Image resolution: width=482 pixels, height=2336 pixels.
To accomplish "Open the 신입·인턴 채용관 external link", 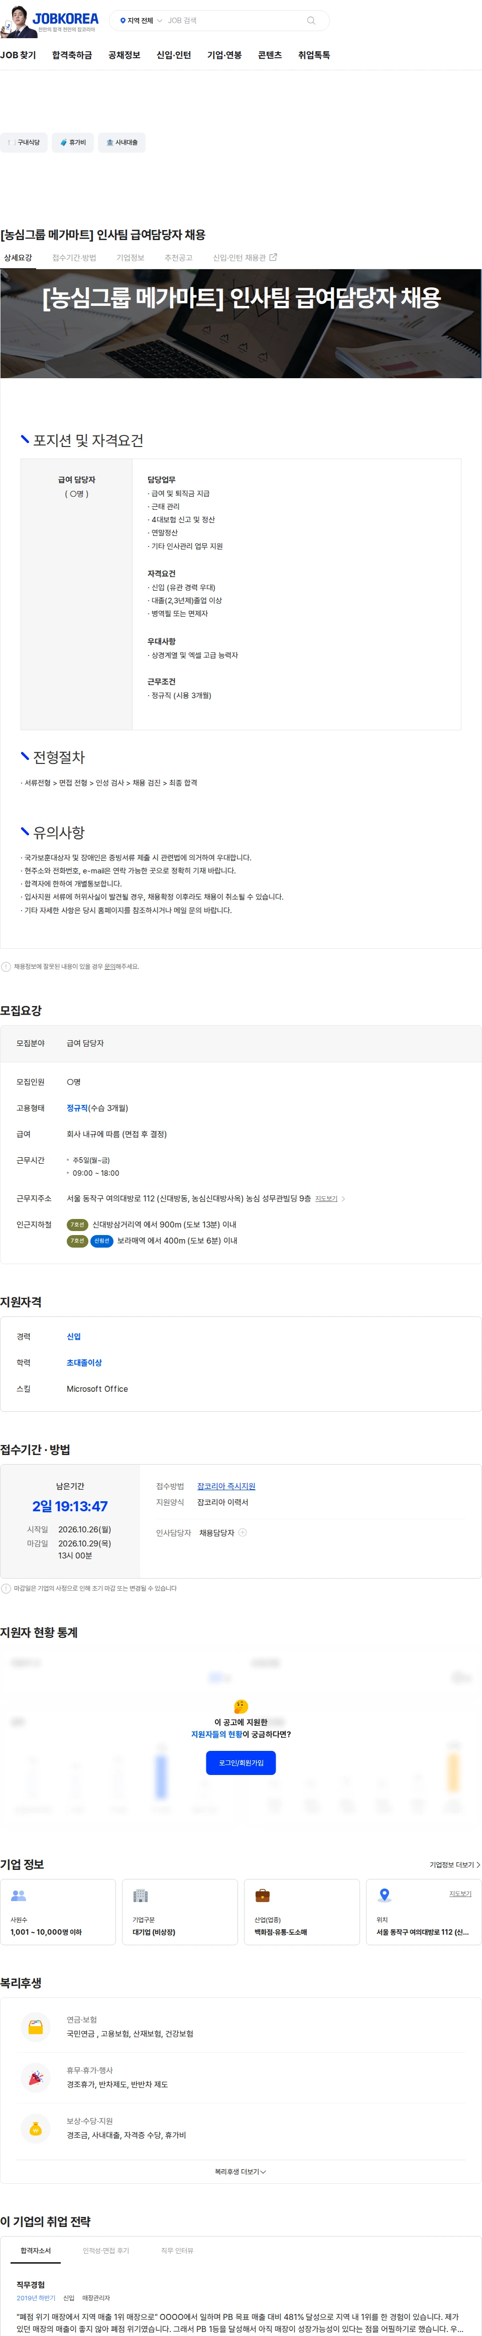I will [x=245, y=258].
